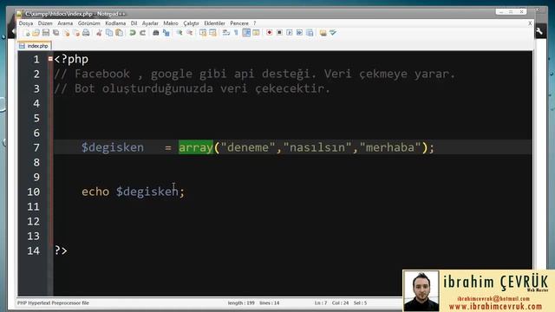The height and width of the screenshot is (312, 555).
Task: Print the document with the Print icon
Action: (x=86, y=33)
